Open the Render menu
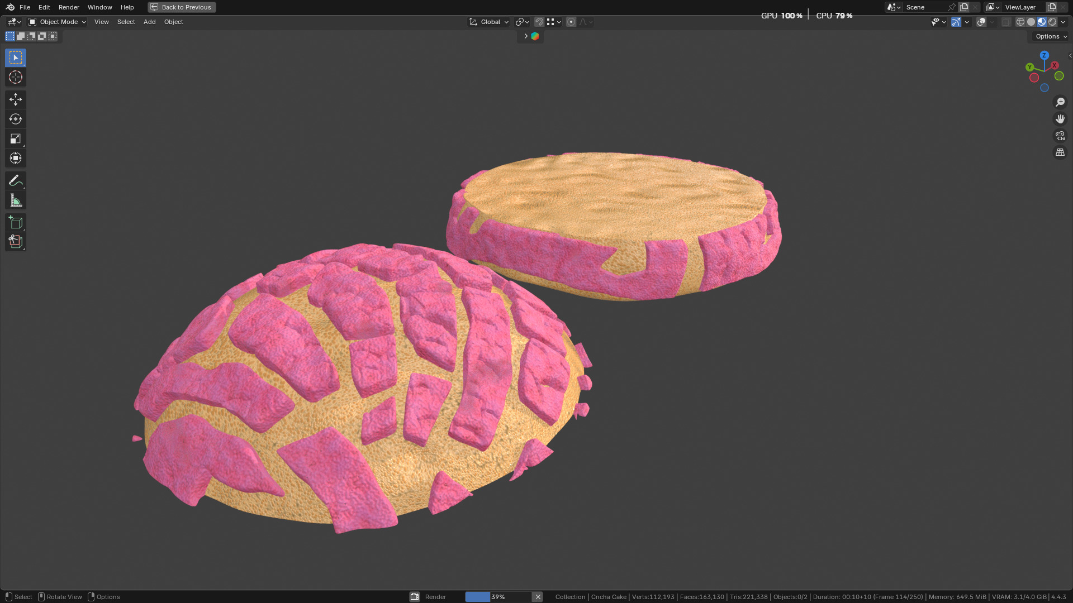 [69, 7]
